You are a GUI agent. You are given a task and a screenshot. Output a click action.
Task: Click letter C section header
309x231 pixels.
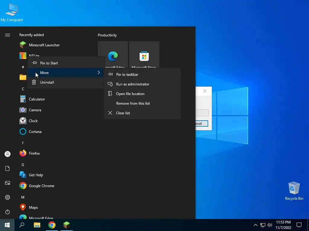point(23,89)
